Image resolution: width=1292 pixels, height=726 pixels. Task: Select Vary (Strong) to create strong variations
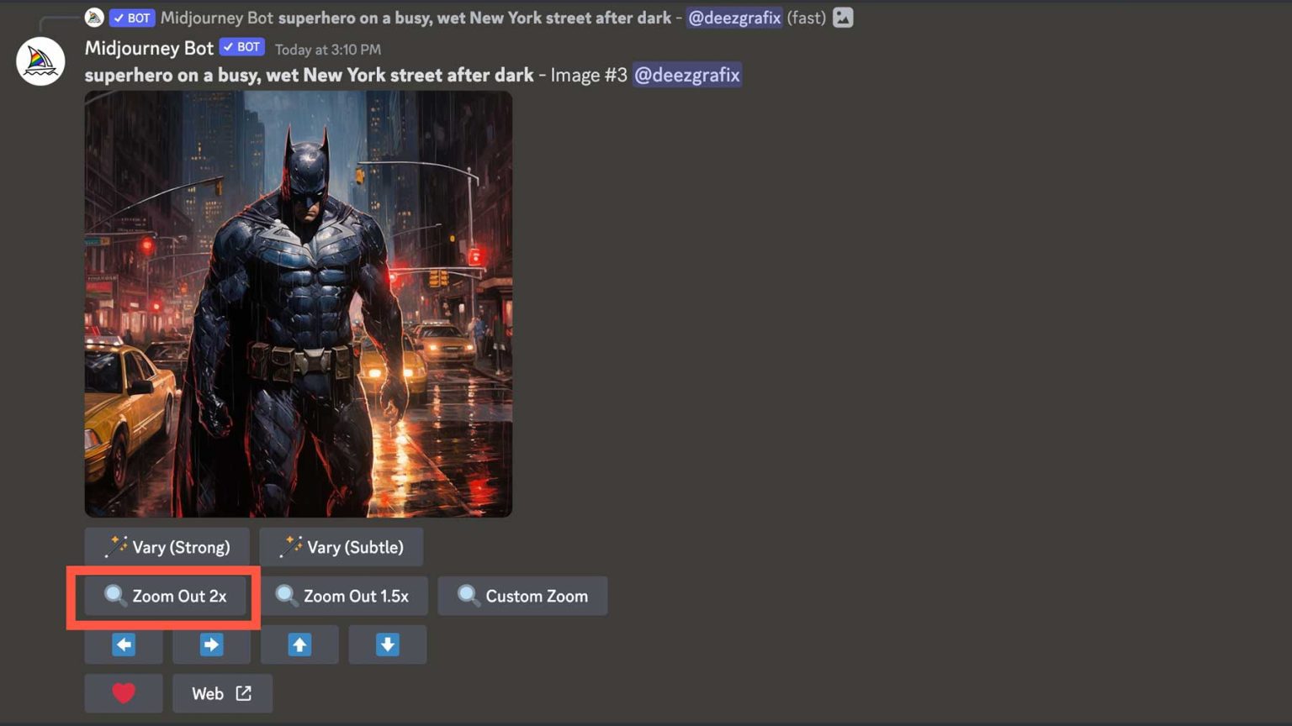coord(167,547)
